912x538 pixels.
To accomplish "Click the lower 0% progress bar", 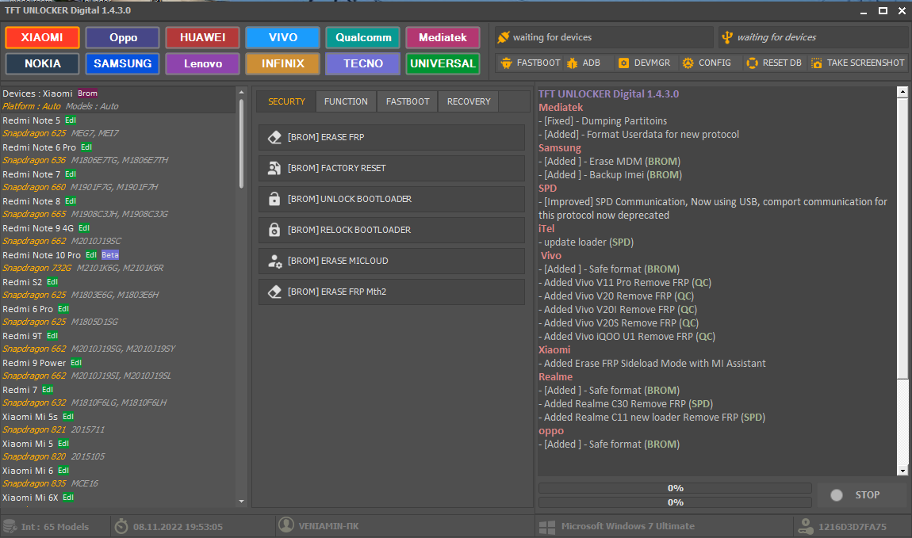I will [675, 502].
